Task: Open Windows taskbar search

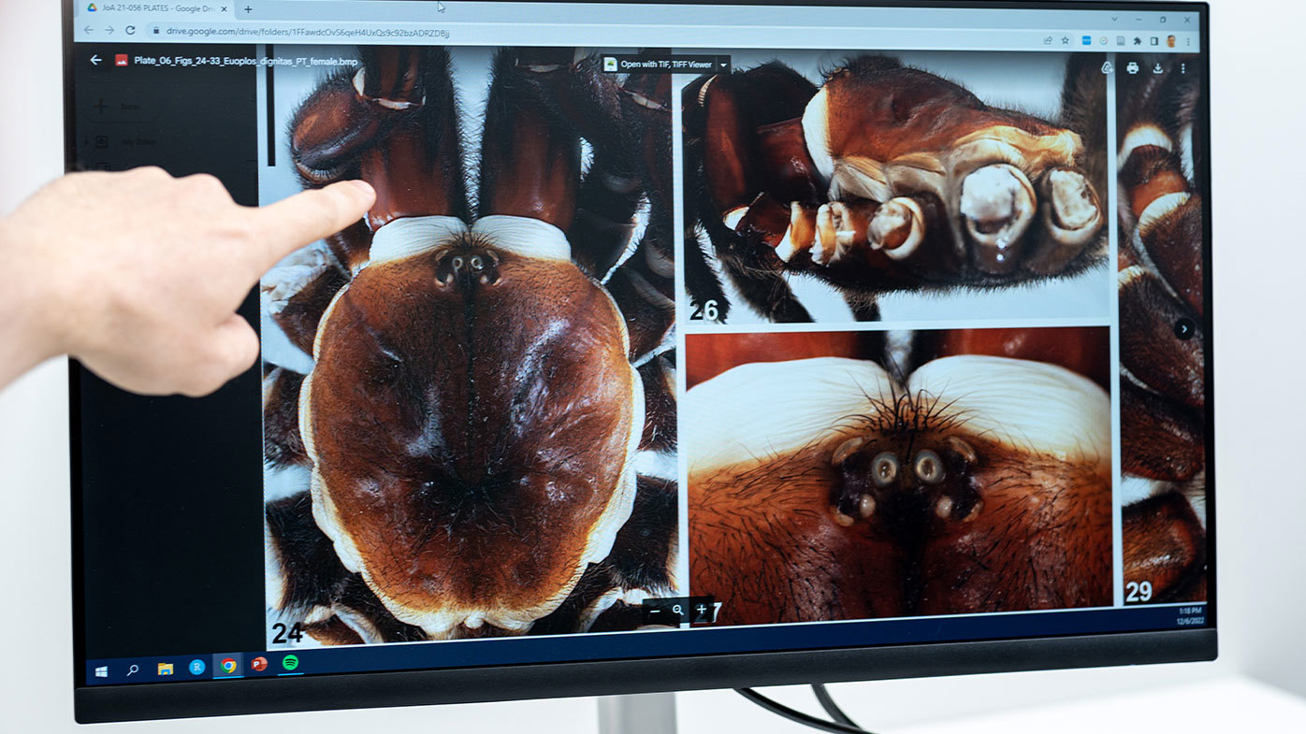Action: pyautogui.click(x=133, y=670)
